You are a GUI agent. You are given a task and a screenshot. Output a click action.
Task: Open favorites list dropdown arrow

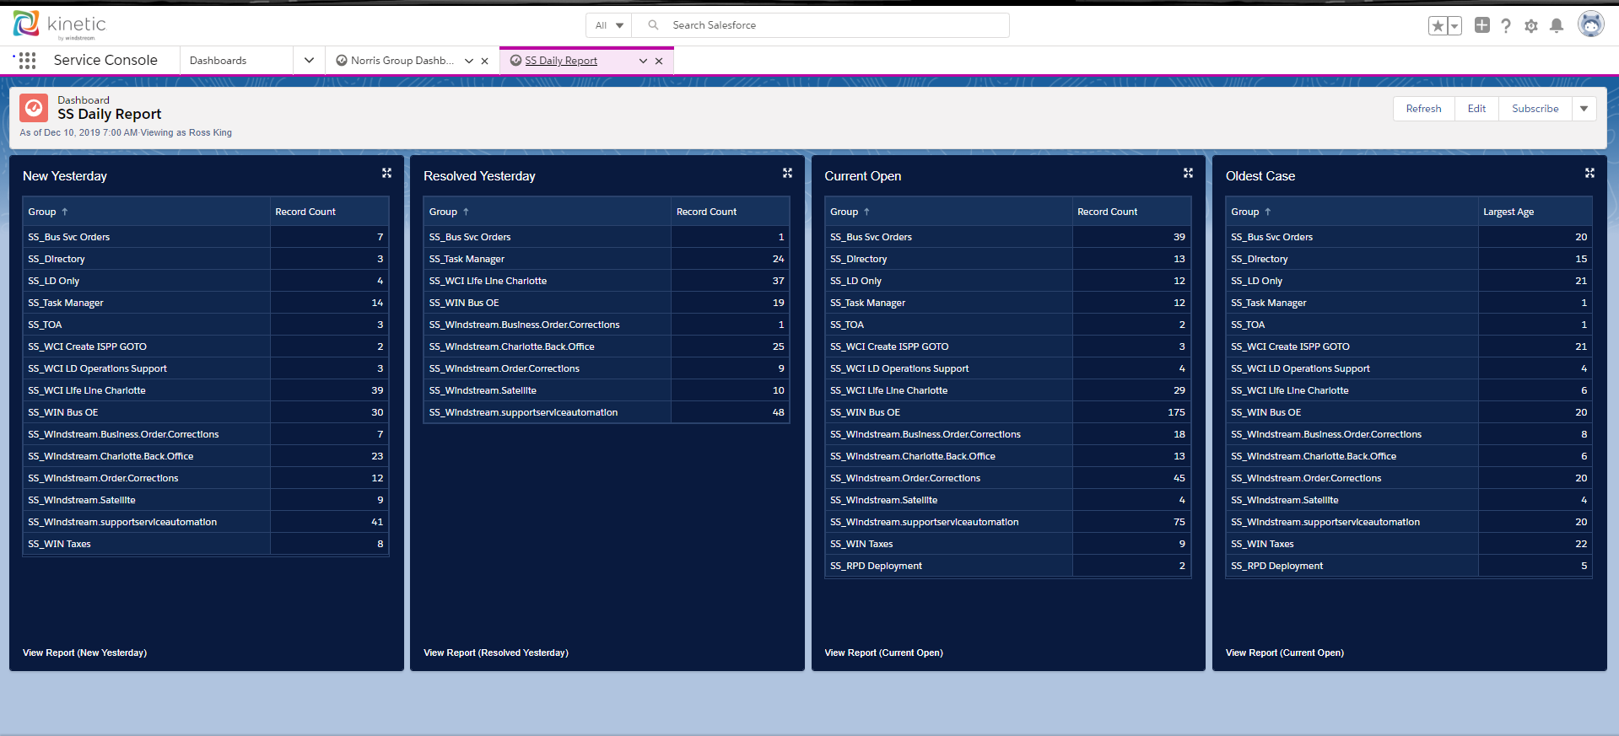pyautogui.click(x=1454, y=26)
